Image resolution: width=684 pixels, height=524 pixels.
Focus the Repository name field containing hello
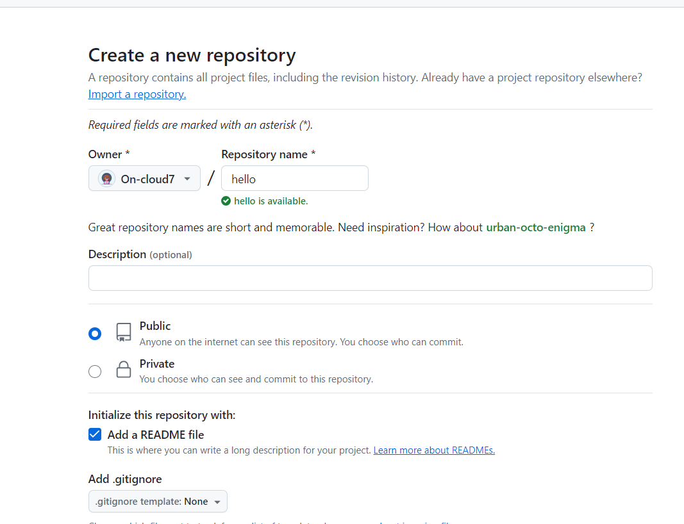click(x=295, y=179)
